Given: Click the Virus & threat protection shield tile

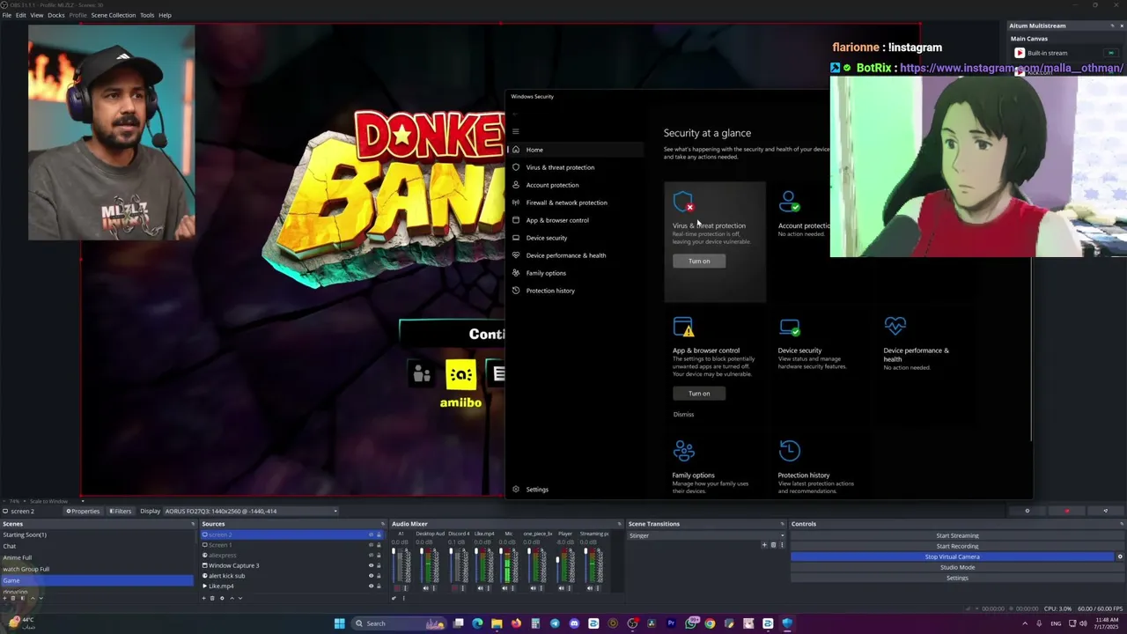Looking at the screenshot, I should pos(684,203).
